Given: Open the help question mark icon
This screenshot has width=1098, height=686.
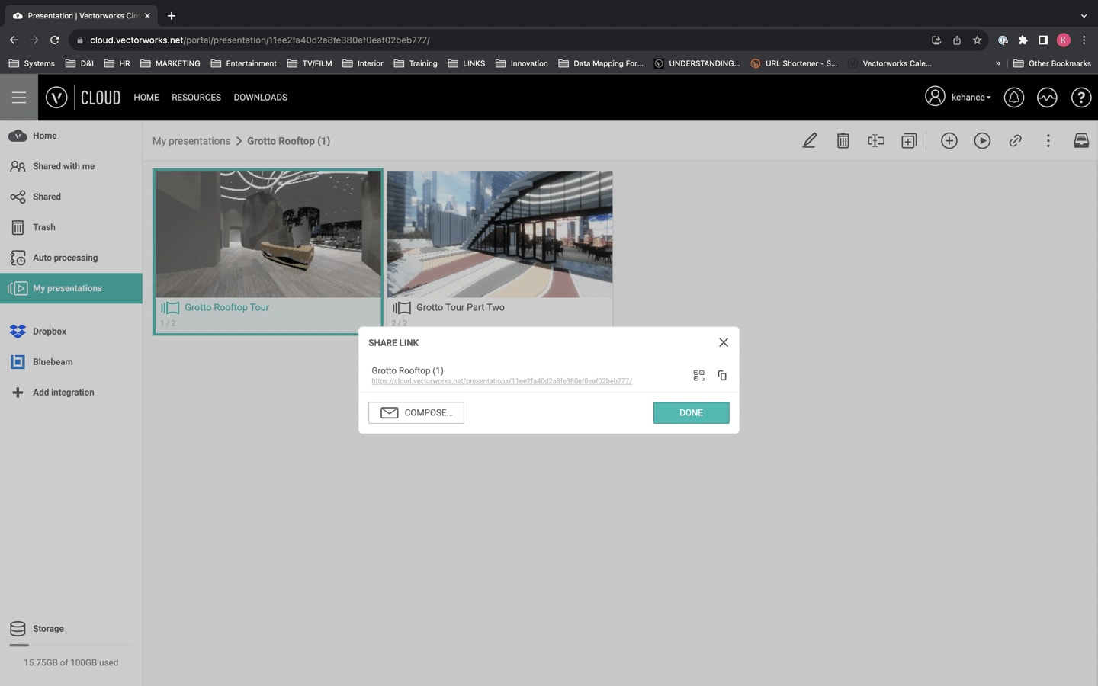Looking at the screenshot, I should tap(1080, 98).
